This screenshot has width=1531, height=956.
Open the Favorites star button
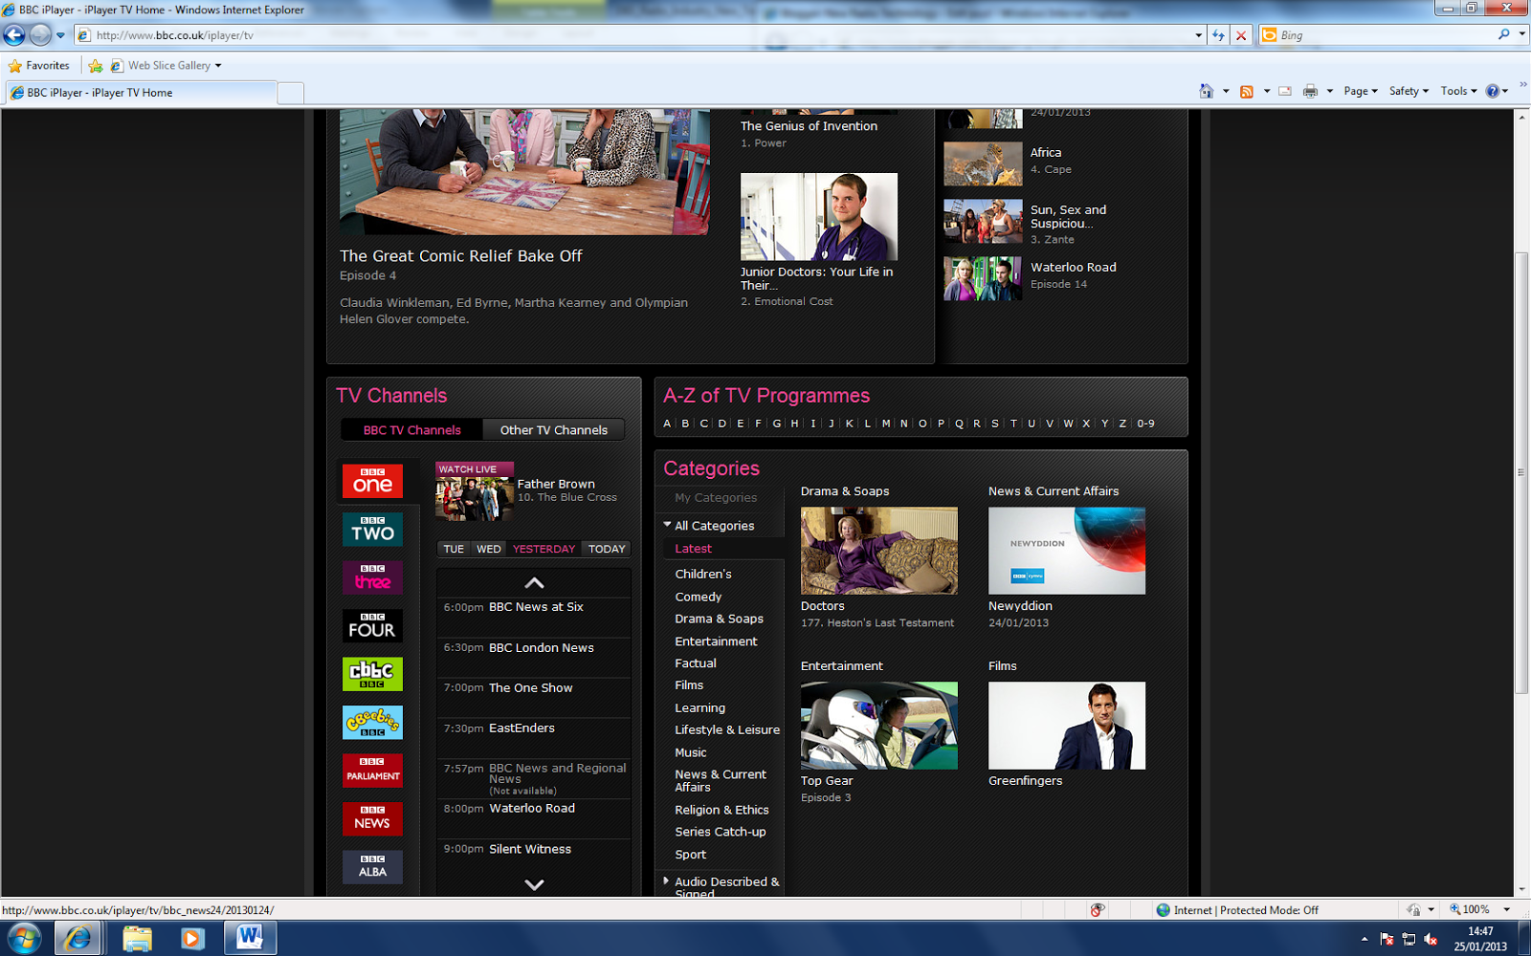coord(39,66)
